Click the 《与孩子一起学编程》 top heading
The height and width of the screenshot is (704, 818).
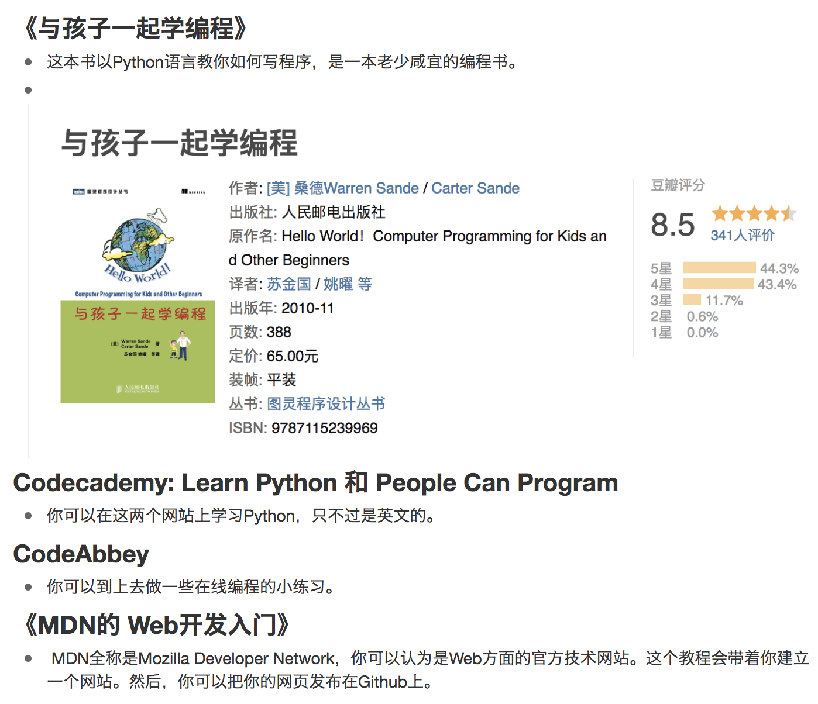coord(135,28)
